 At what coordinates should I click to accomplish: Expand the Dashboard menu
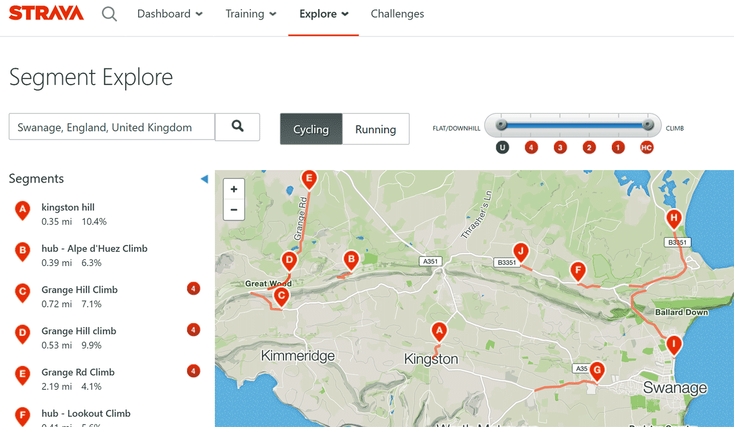click(x=170, y=14)
